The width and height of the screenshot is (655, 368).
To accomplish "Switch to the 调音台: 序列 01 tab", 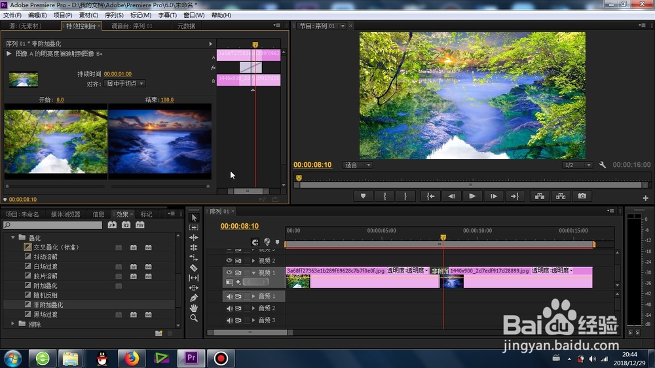I will tap(132, 26).
